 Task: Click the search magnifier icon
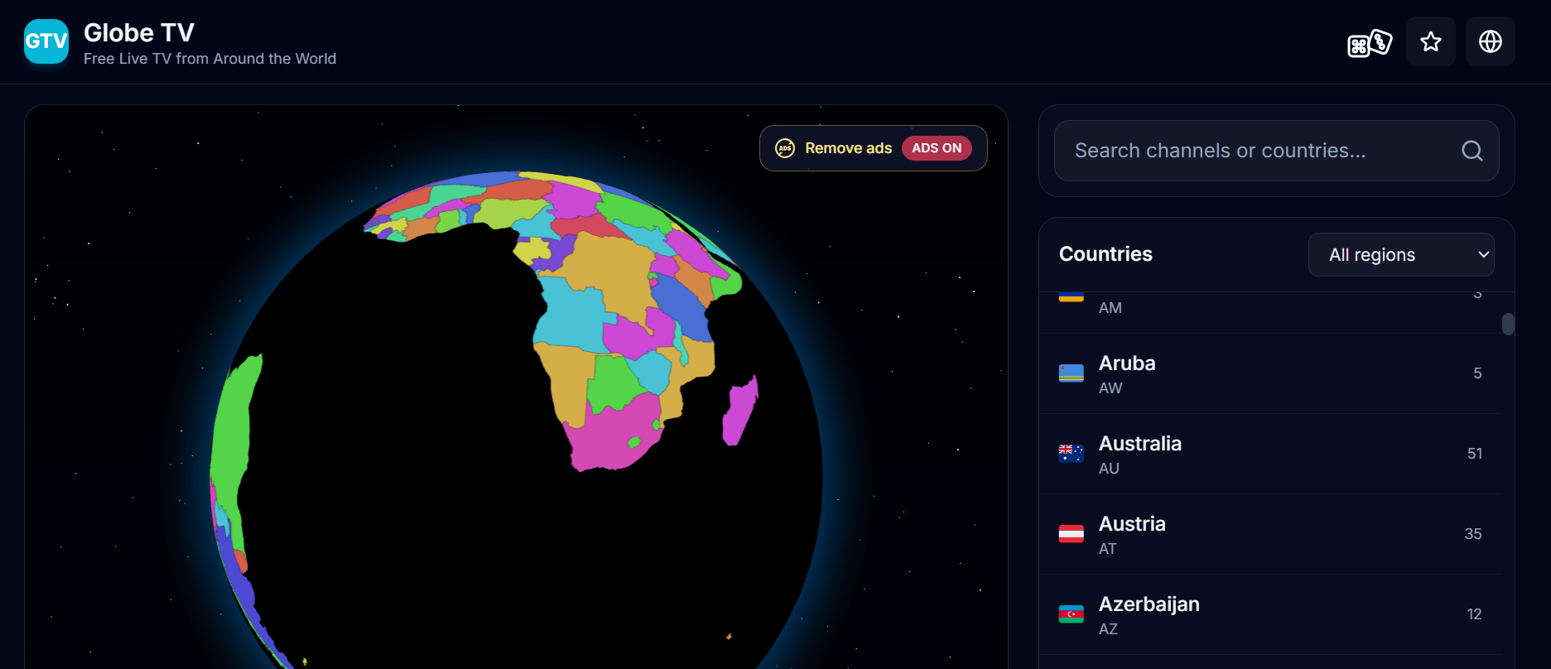1472,151
